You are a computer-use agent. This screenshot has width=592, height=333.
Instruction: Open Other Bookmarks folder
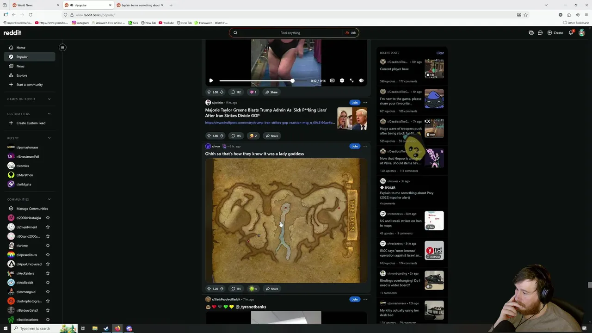pyautogui.click(x=576, y=23)
